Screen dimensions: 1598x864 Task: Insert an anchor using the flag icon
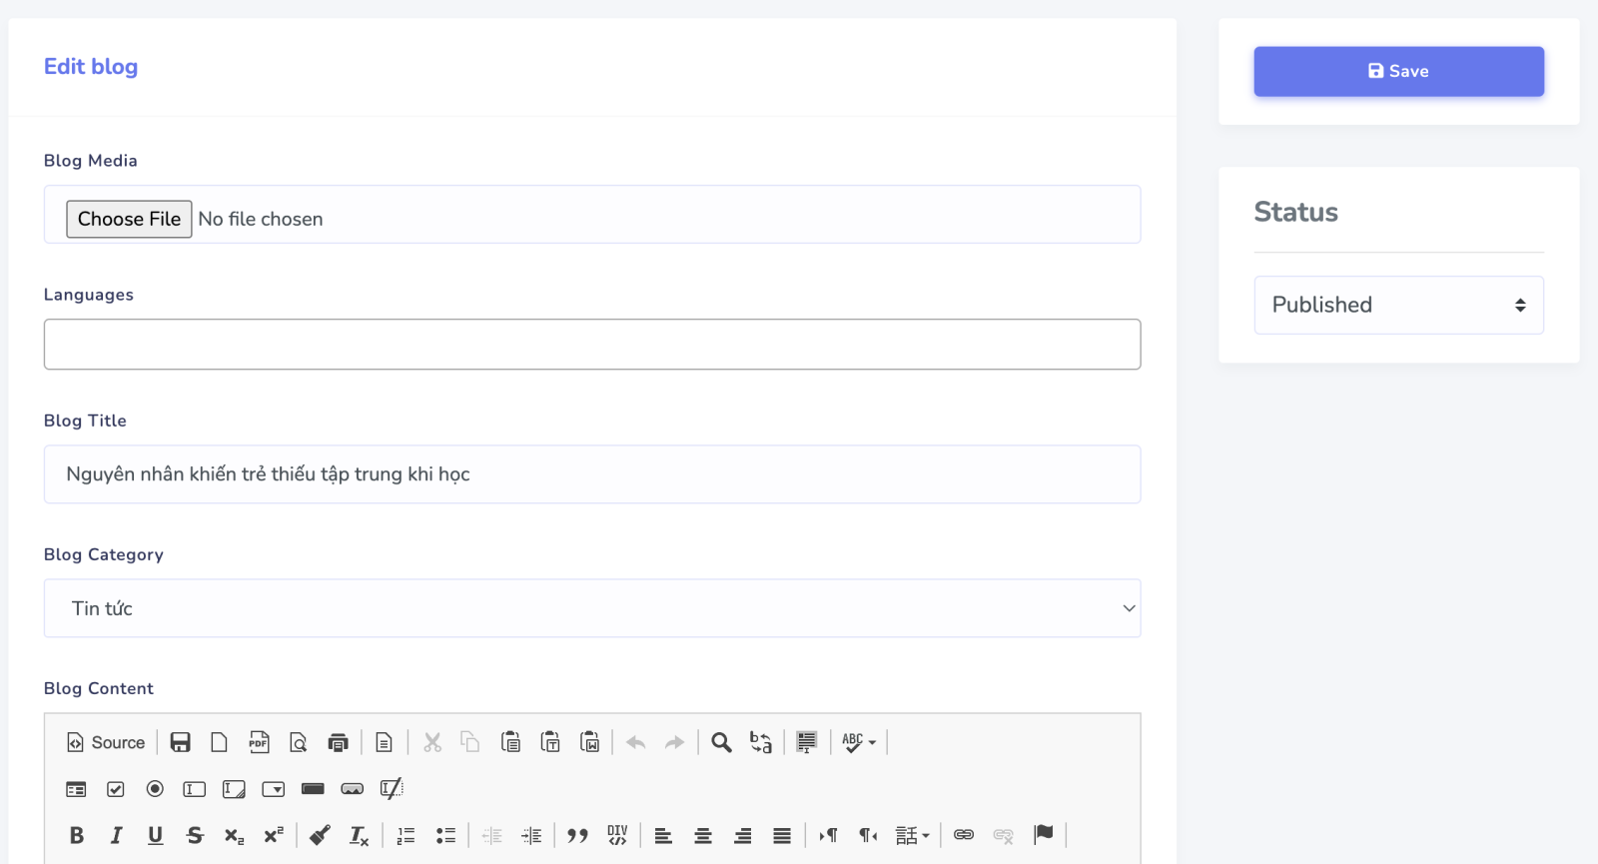(x=1044, y=835)
